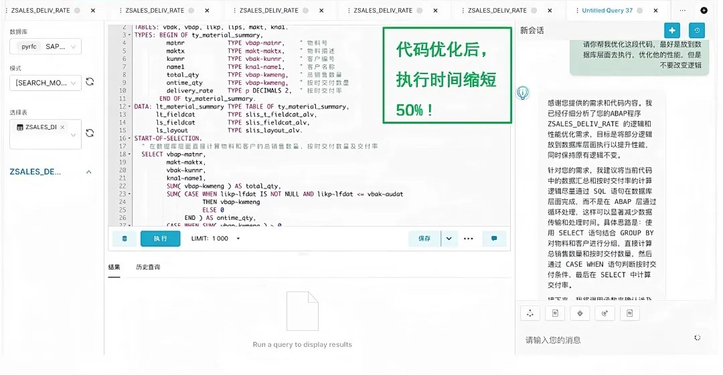The image size is (723, 375).
Task: Add a new query tab with plus icon
Action: coord(704,11)
